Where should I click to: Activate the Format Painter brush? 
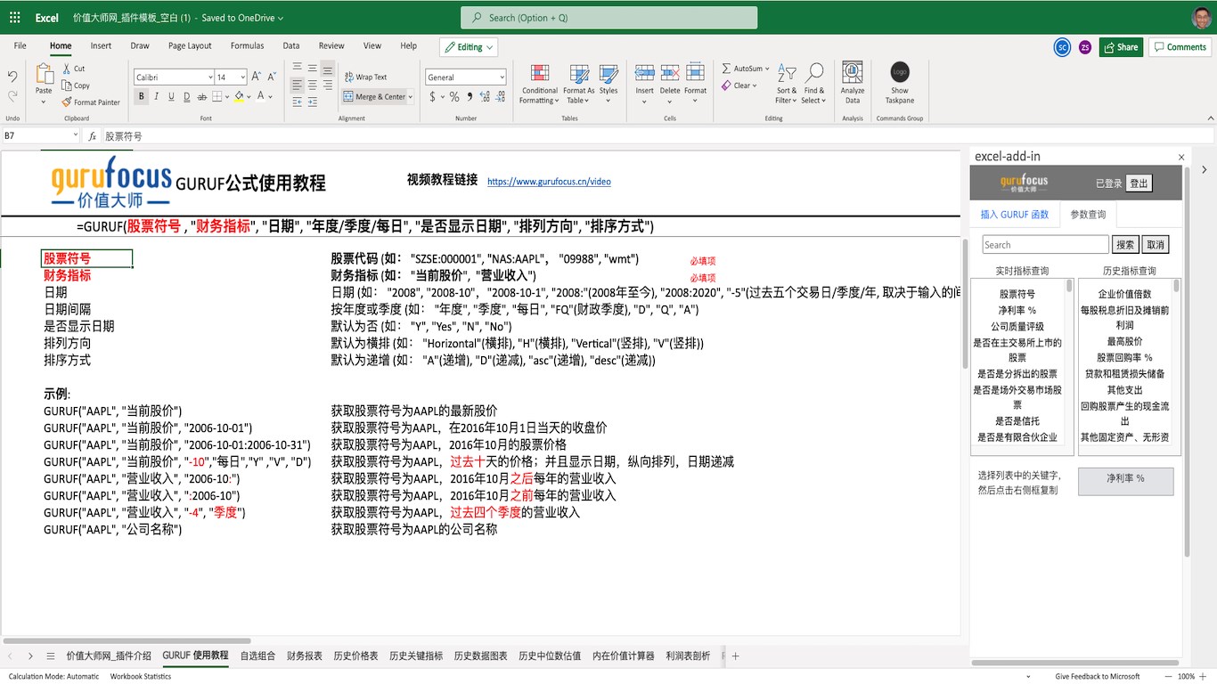(x=67, y=102)
